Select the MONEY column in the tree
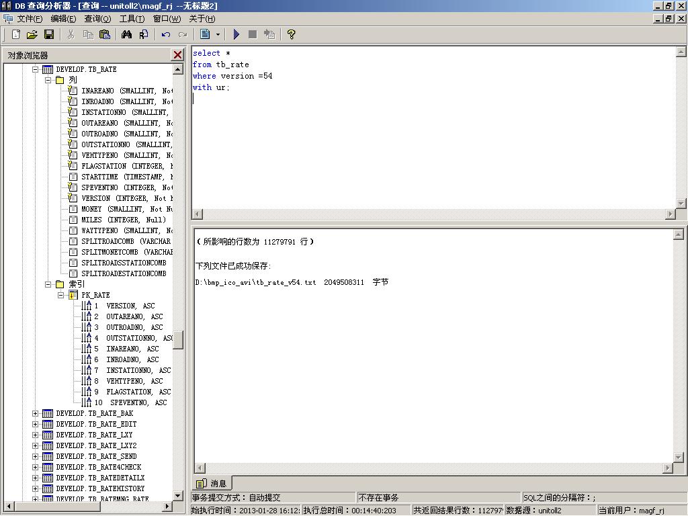 click(x=91, y=209)
